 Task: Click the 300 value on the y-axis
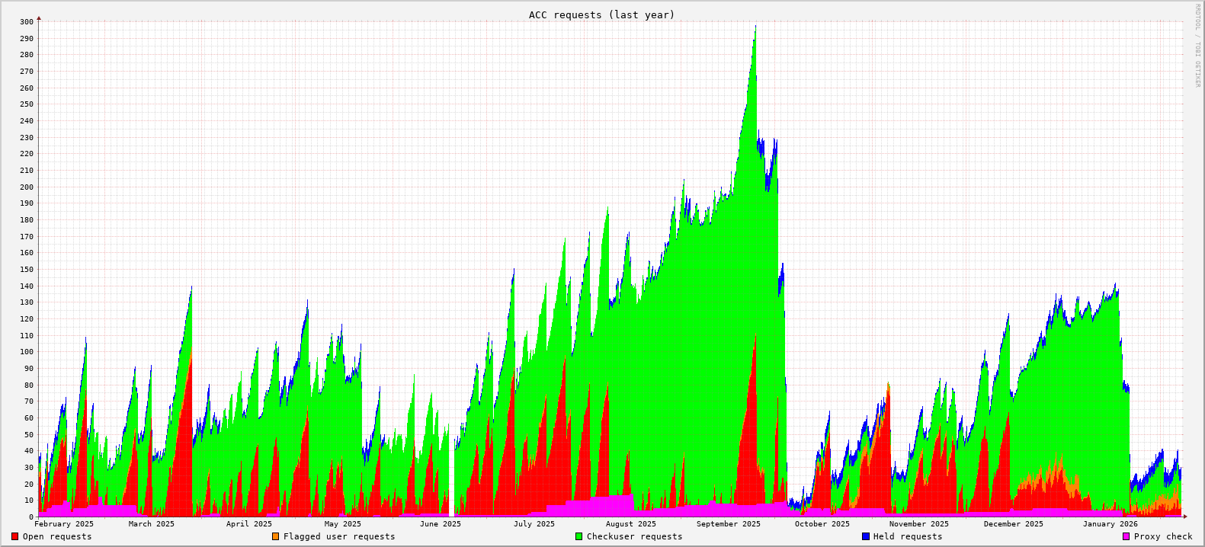click(27, 22)
